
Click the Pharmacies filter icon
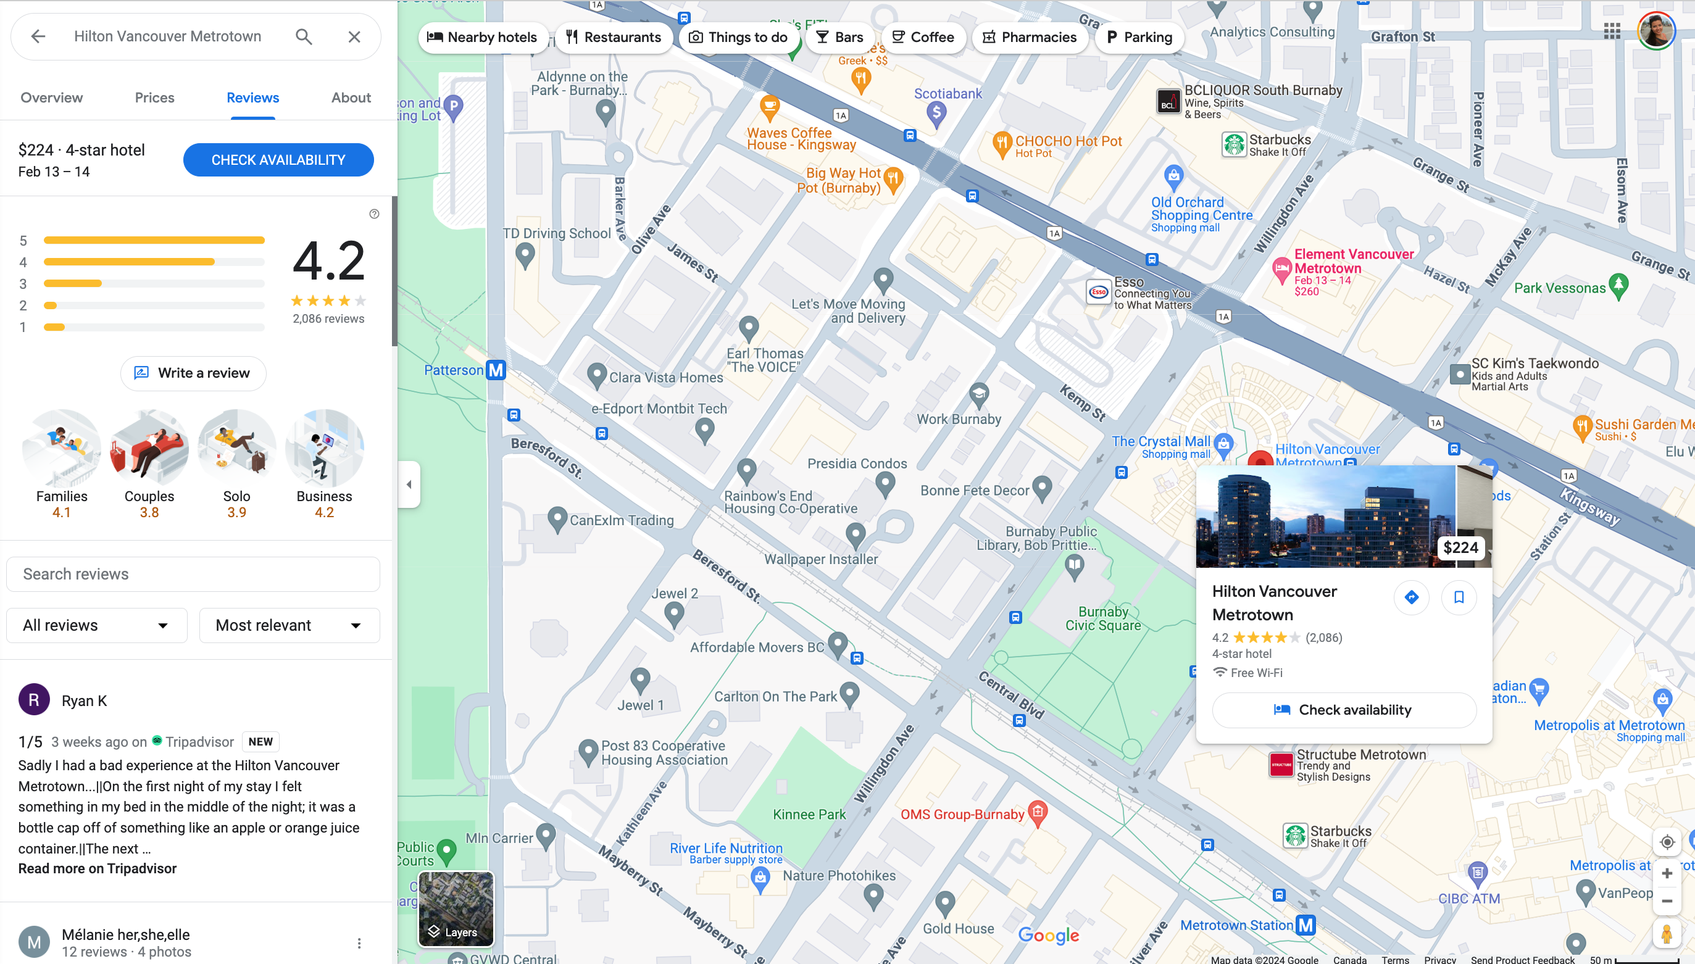click(986, 37)
